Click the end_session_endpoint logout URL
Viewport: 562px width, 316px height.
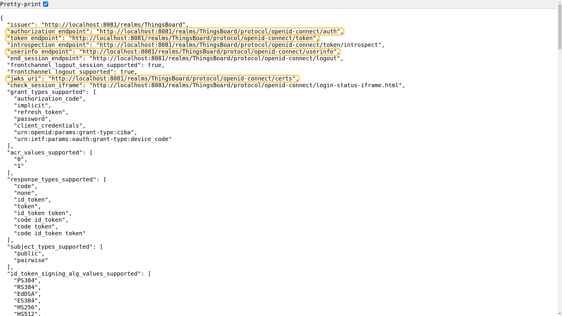(x=215, y=59)
